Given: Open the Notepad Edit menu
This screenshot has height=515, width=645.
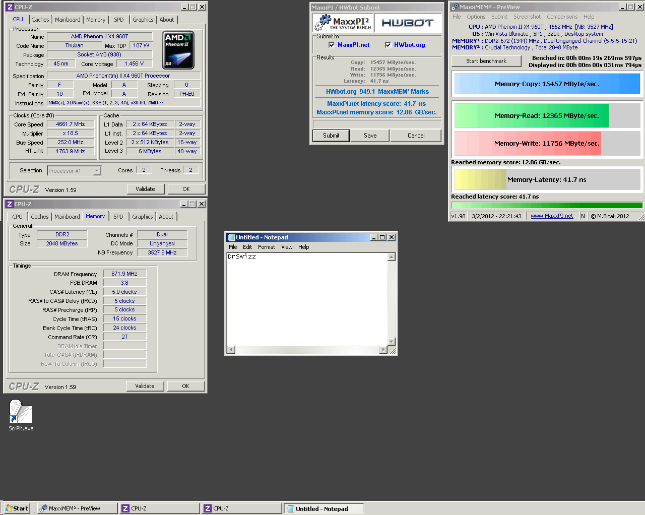Looking at the screenshot, I should coord(247,247).
